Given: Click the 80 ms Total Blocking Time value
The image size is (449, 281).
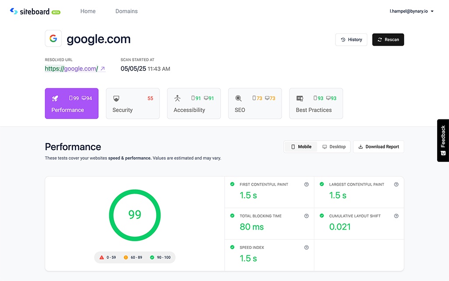Looking at the screenshot, I should coord(252,227).
